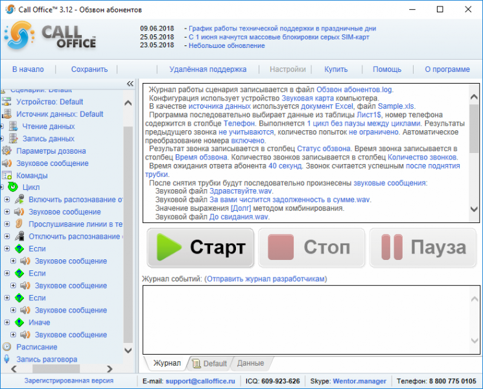Click the Call Office logo in header

click(50, 36)
